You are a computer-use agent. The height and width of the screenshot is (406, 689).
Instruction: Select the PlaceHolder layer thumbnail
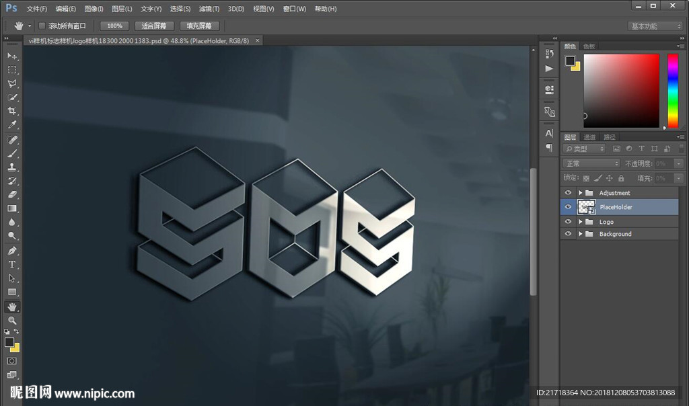point(586,207)
